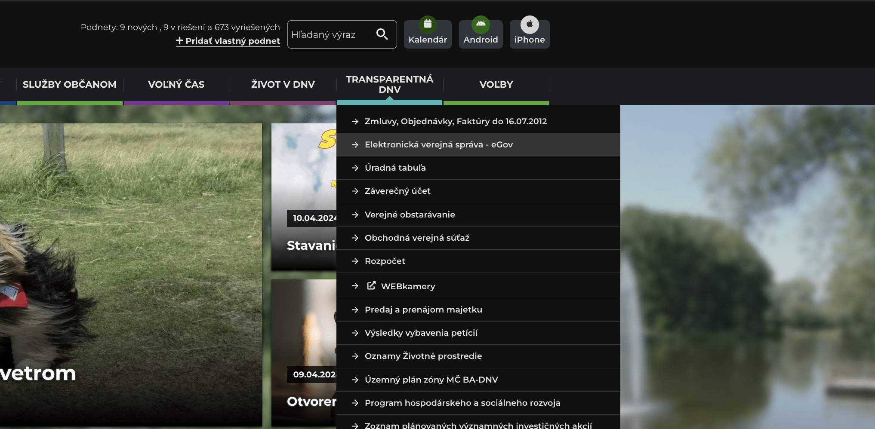
Task: Open the Kalendár calendar icon
Action: coord(428,25)
